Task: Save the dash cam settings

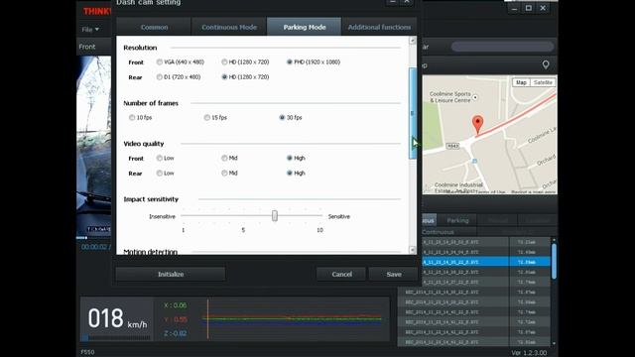Action: coord(394,274)
